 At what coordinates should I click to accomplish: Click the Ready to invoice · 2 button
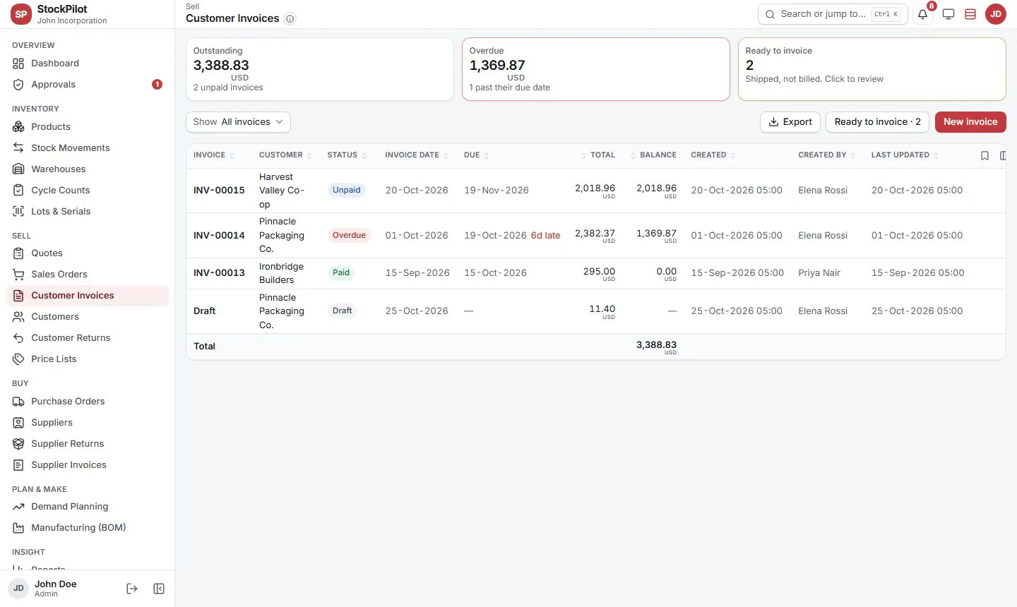point(877,122)
